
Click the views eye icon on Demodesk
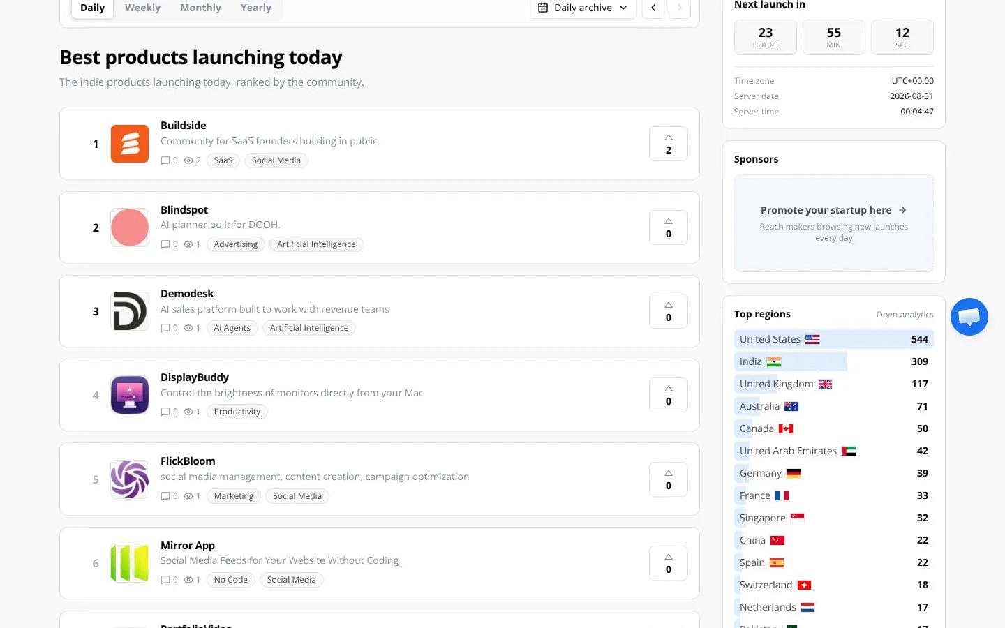188,328
